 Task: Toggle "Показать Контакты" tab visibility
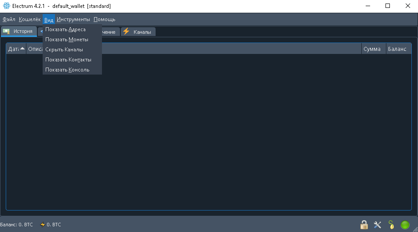[68, 60]
